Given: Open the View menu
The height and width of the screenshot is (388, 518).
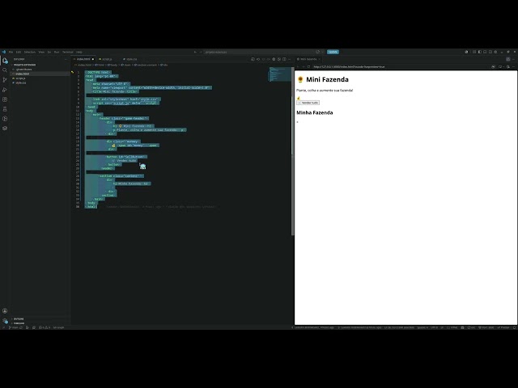Looking at the screenshot, I should click(41, 52).
